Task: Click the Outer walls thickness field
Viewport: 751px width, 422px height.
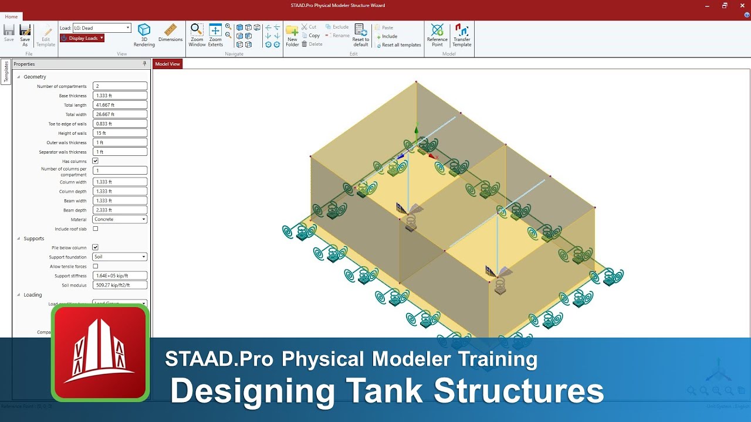Action: coord(120,142)
